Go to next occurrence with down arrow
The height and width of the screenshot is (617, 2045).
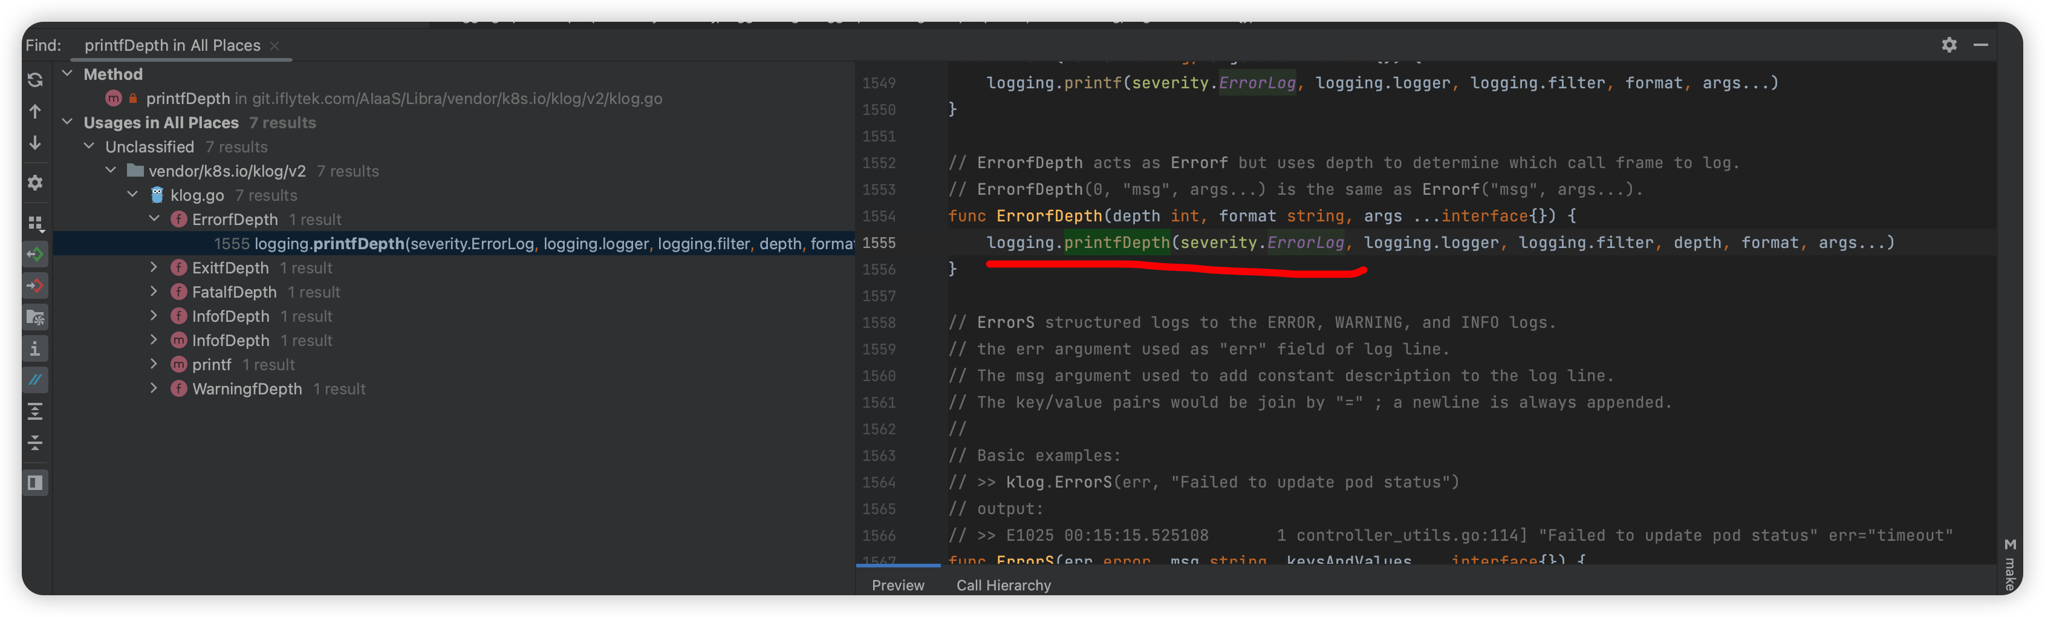(35, 143)
